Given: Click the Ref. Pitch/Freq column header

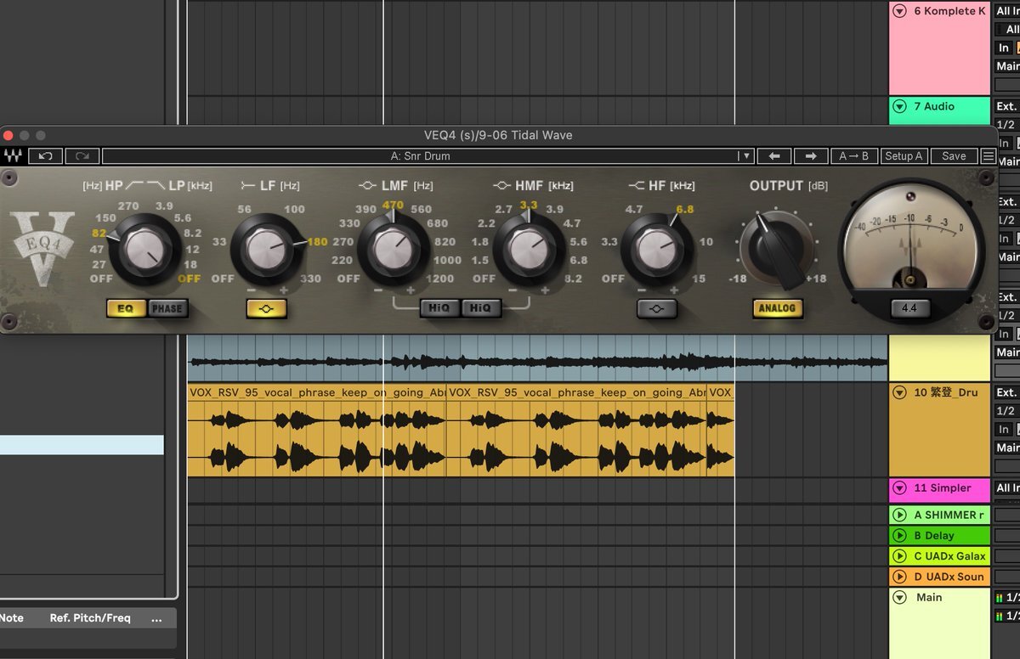Looking at the screenshot, I should pyautogui.click(x=90, y=618).
